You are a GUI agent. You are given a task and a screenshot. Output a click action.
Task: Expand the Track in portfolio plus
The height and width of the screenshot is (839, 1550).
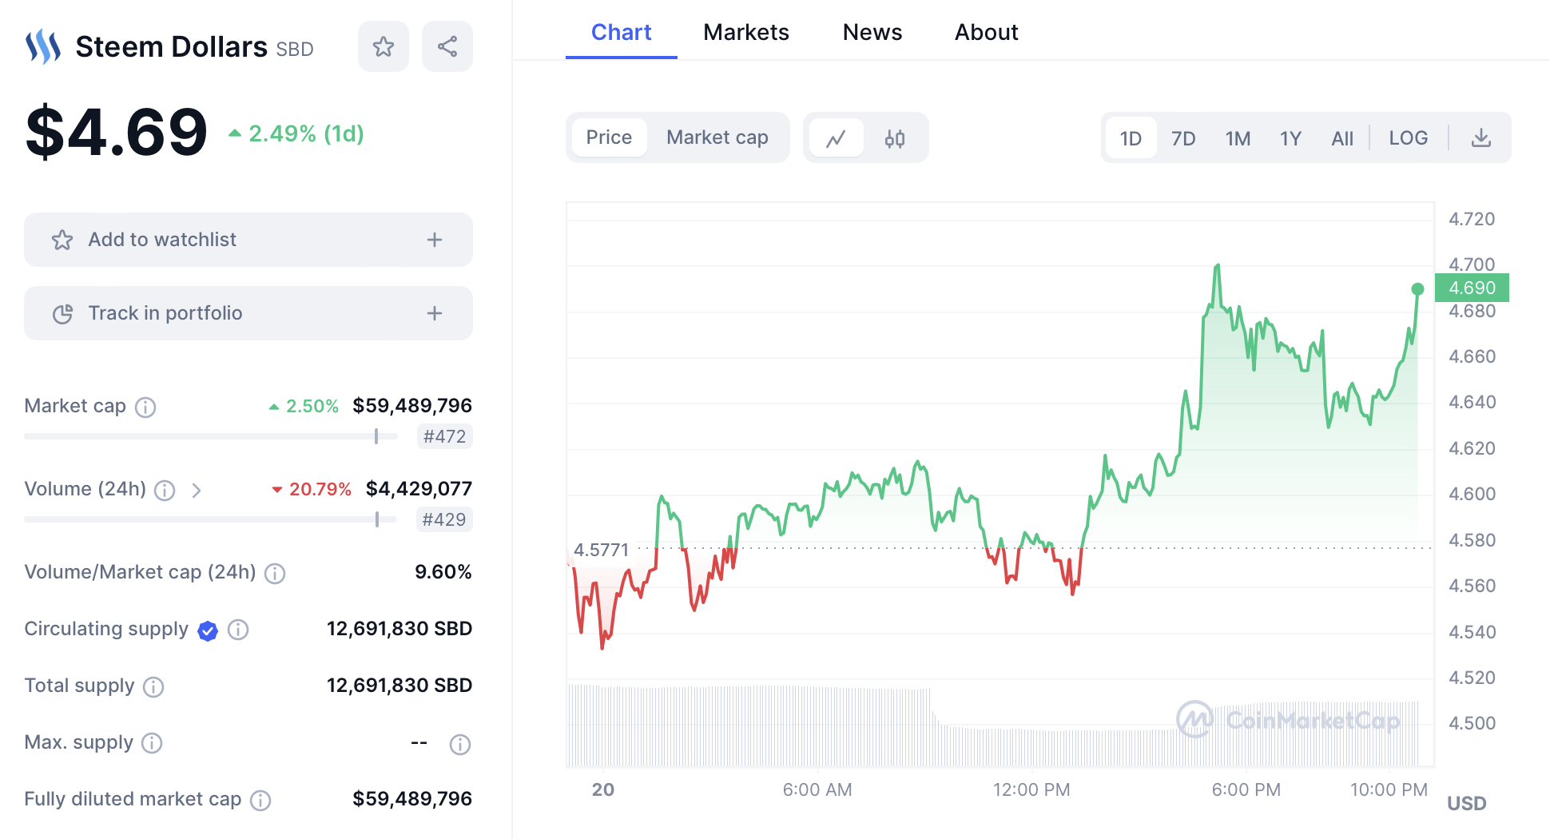[435, 313]
